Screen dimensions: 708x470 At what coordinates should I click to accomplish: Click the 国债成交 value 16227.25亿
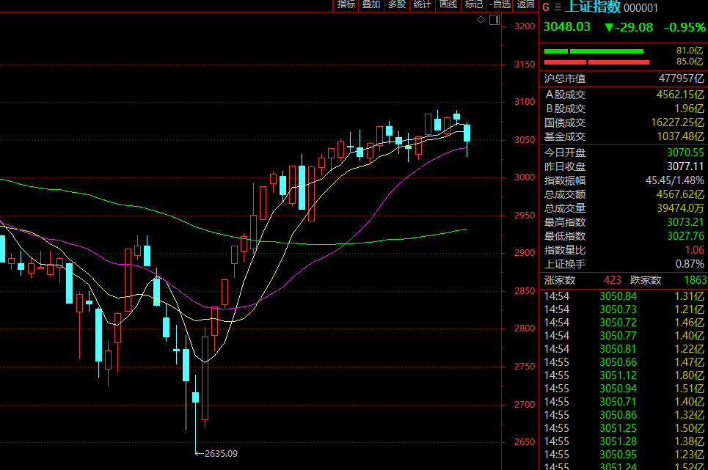(678, 122)
